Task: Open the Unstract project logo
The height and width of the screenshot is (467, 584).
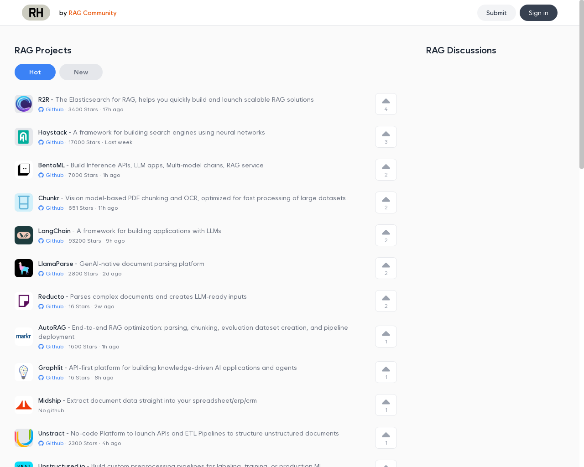Action: tap(24, 438)
